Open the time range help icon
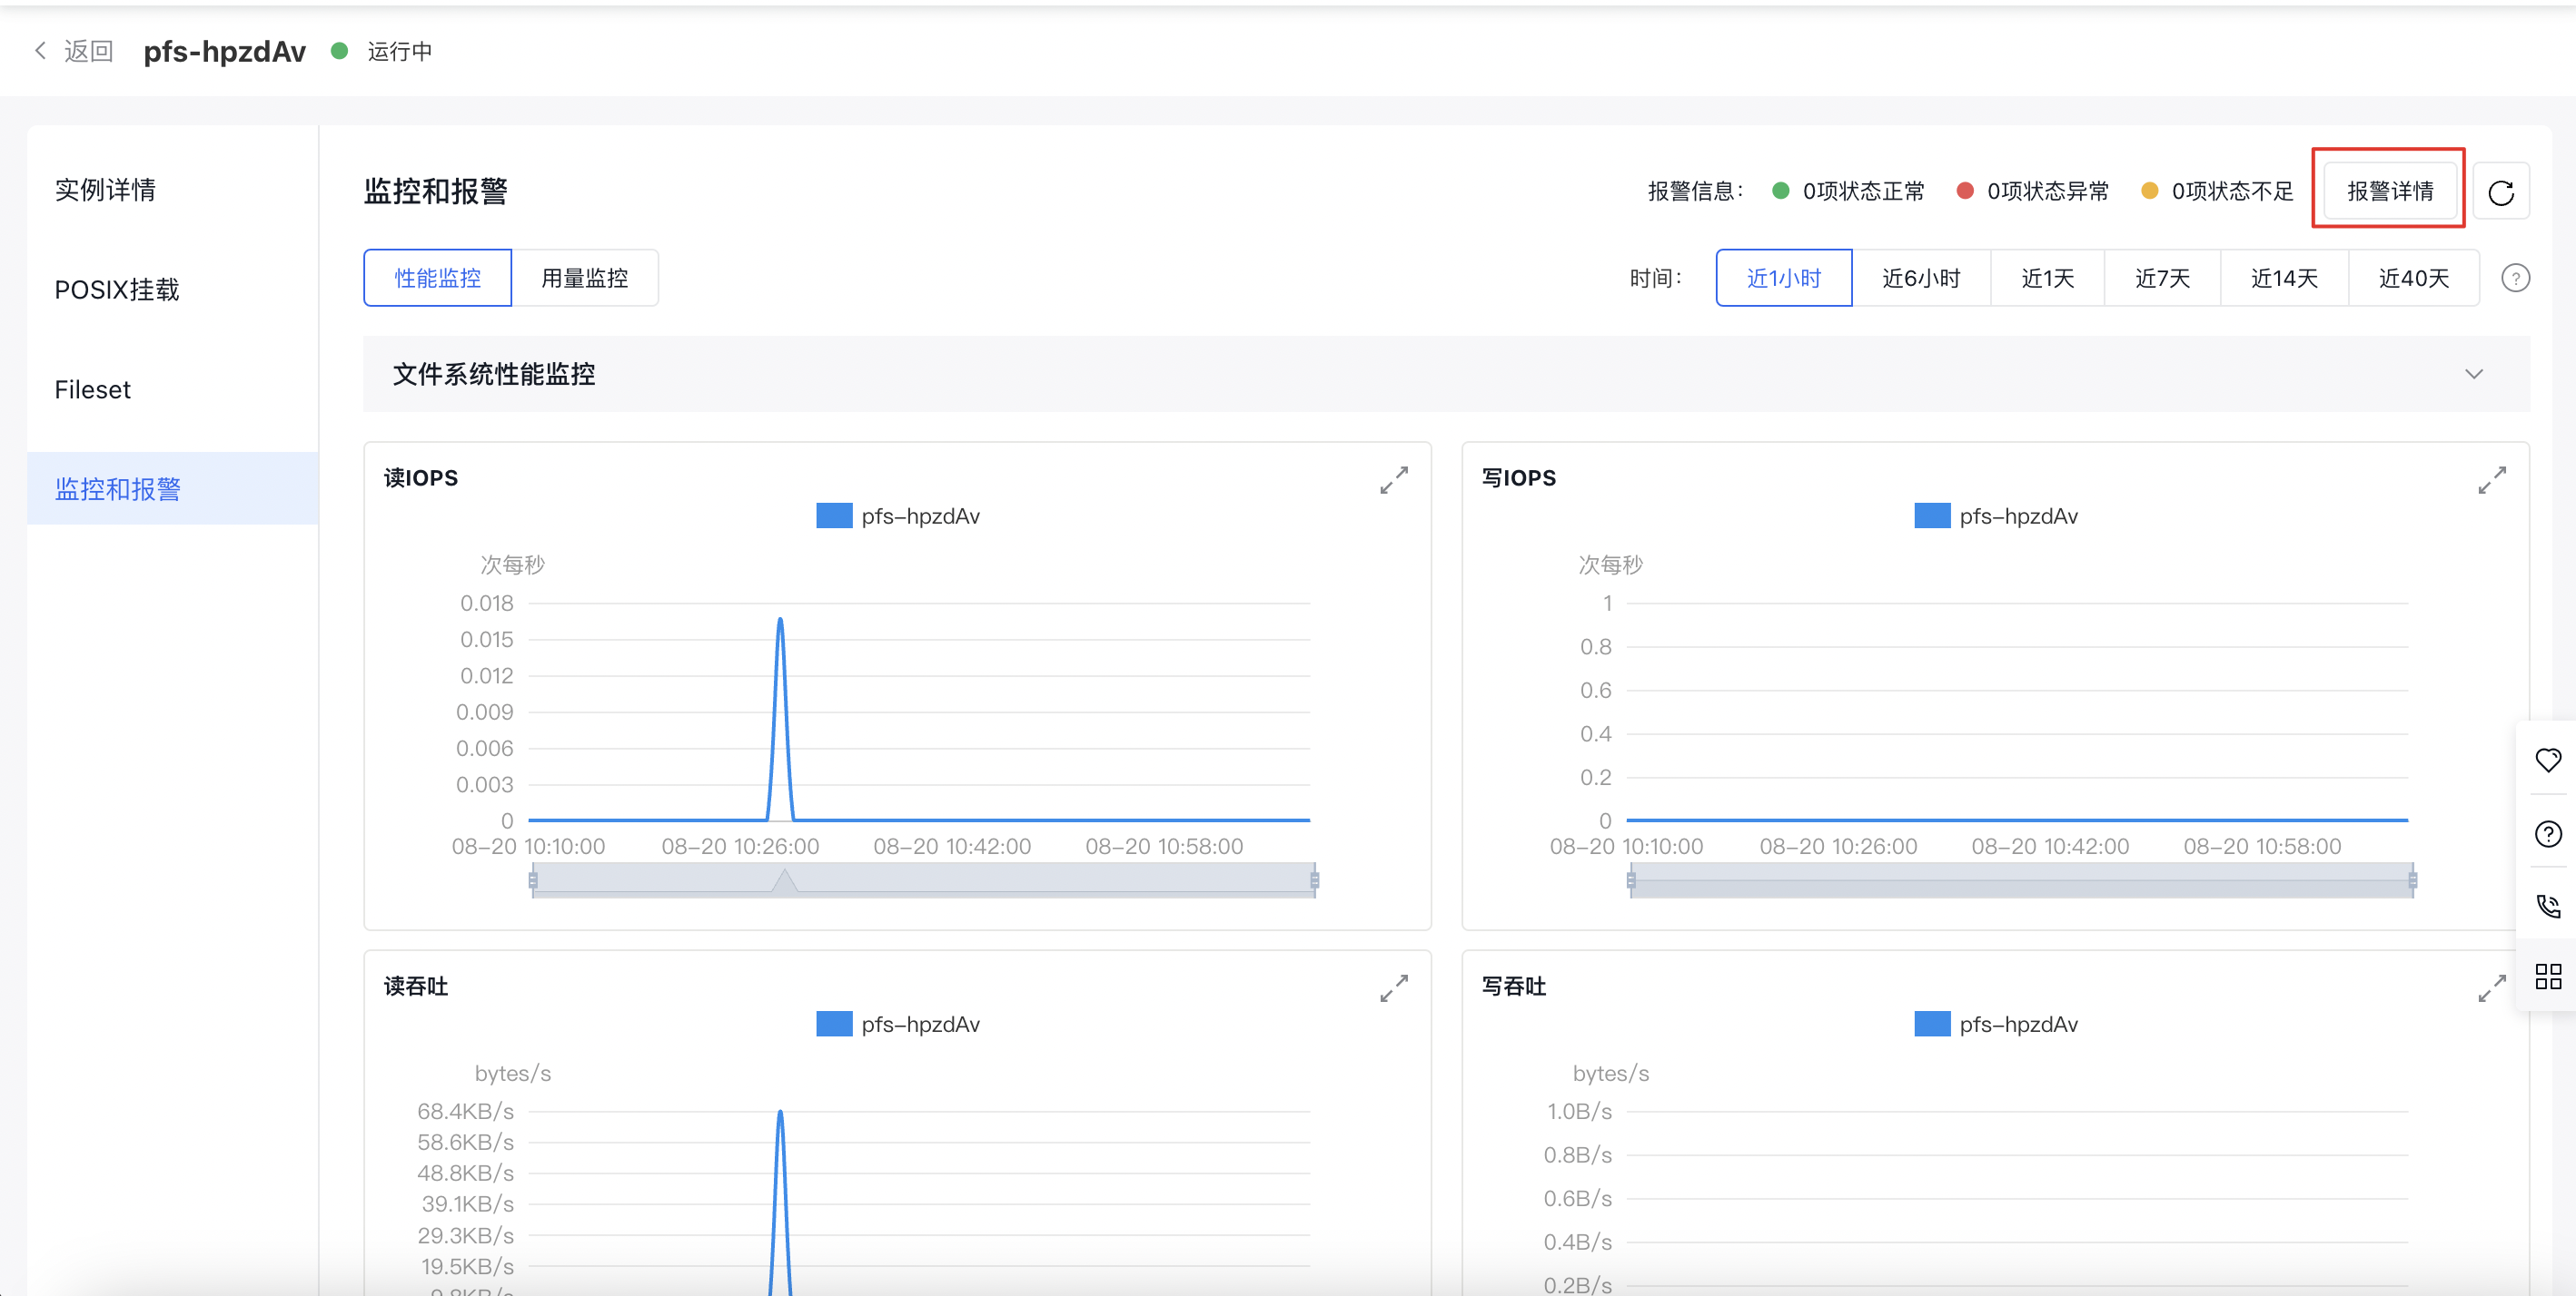 point(2515,278)
